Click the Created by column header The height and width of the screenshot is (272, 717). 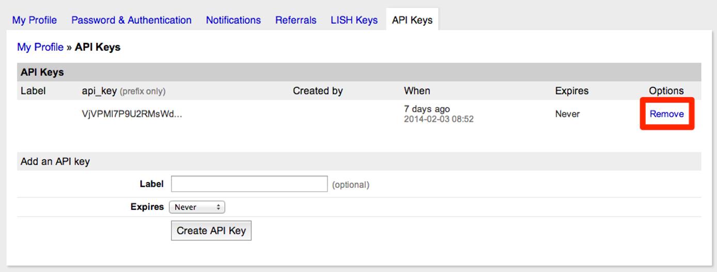(x=318, y=91)
